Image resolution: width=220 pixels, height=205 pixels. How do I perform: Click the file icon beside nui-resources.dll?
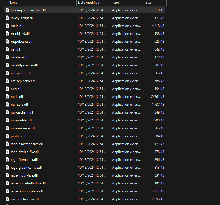7,128
